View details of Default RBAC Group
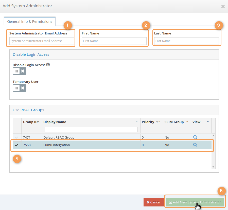Image resolution: width=228 pixels, height=210 pixels. pyautogui.click(x=195, y=137)
